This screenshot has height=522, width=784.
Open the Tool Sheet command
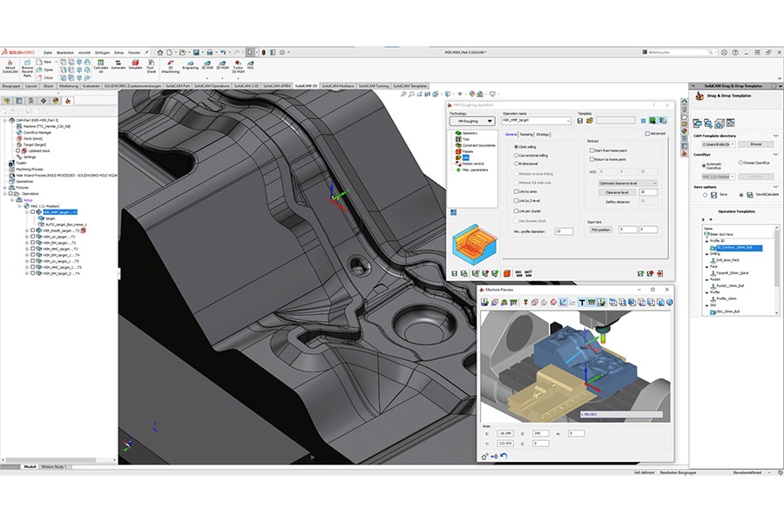151,66
